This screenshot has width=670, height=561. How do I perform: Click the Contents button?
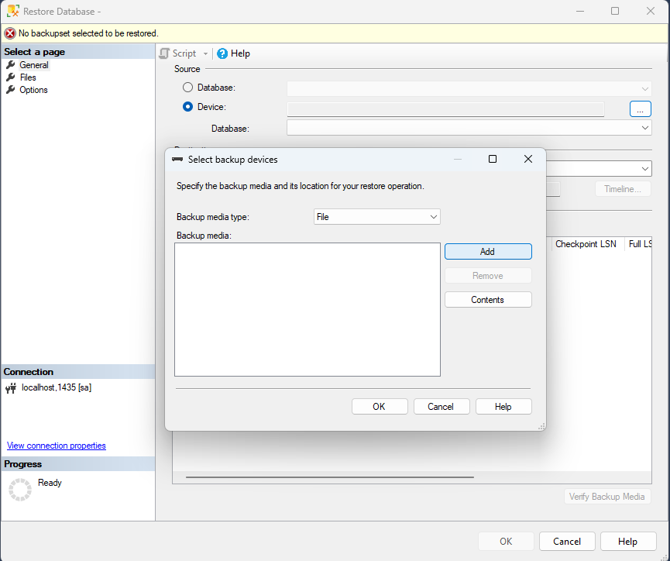pos(487,299)
